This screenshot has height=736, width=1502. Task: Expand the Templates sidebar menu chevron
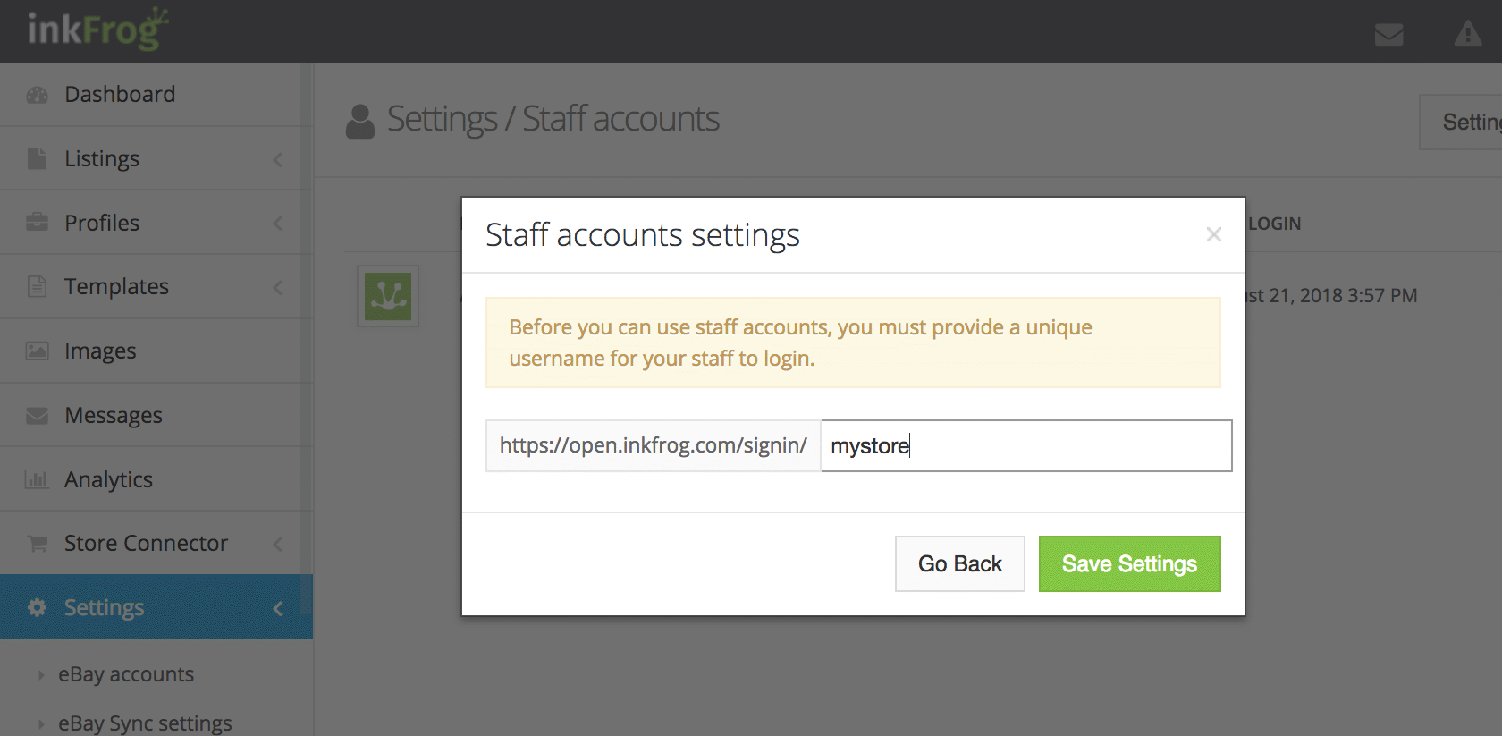(278, 287)
